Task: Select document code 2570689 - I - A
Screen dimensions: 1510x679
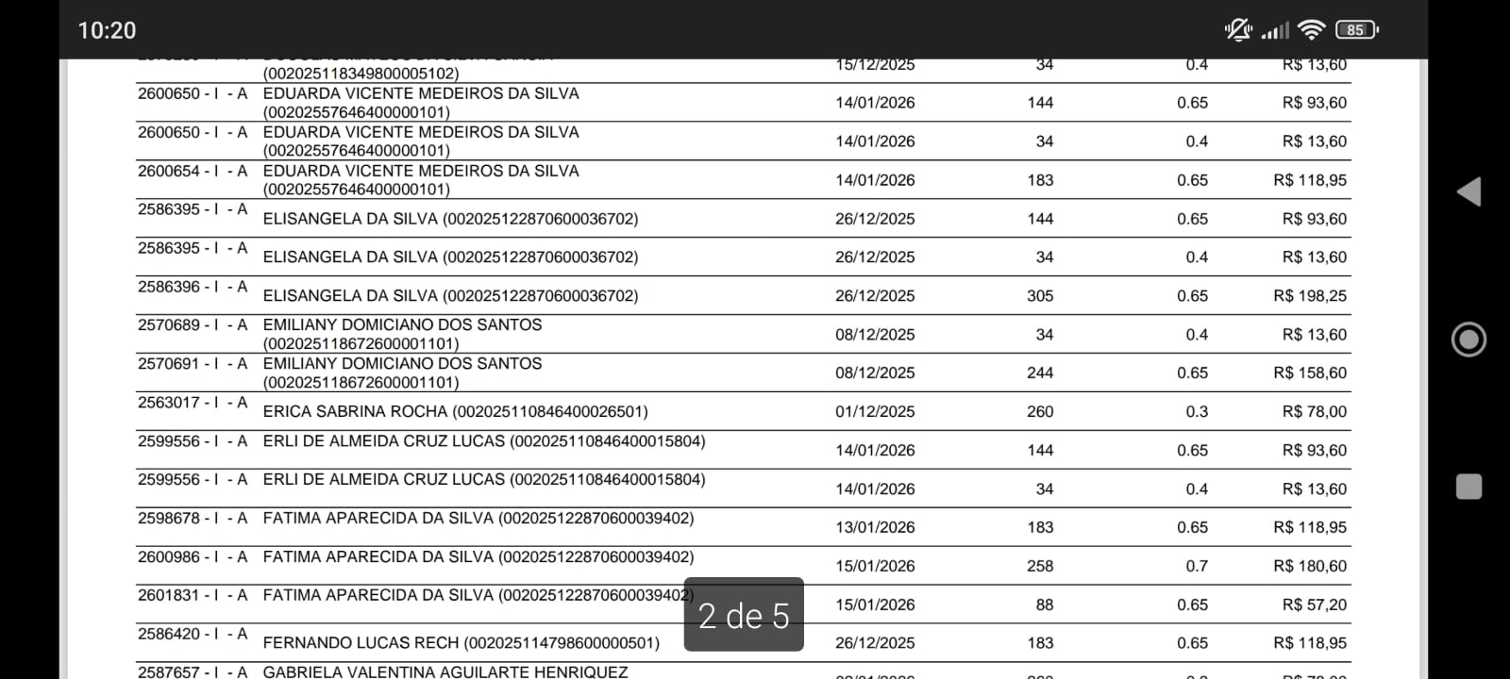Action: 193,325
